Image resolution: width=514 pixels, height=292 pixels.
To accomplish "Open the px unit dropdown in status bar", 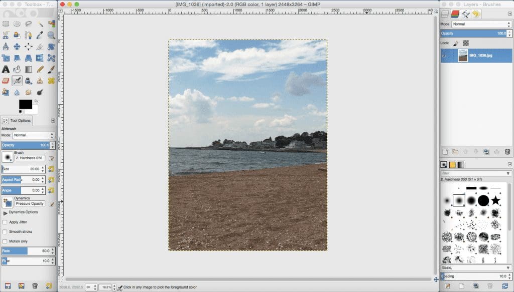I will coord(91,287).
